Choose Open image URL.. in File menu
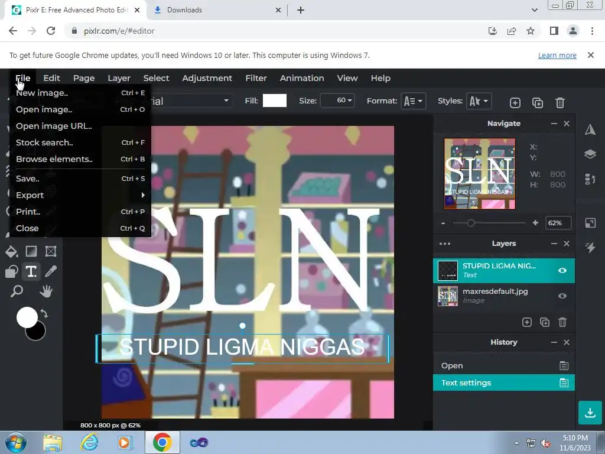605x454 pixels. coord(80,126)
